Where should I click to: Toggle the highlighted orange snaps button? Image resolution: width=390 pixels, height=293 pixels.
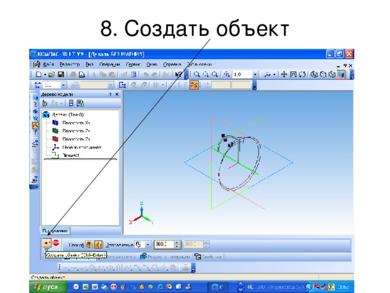(x=194, y=85)
